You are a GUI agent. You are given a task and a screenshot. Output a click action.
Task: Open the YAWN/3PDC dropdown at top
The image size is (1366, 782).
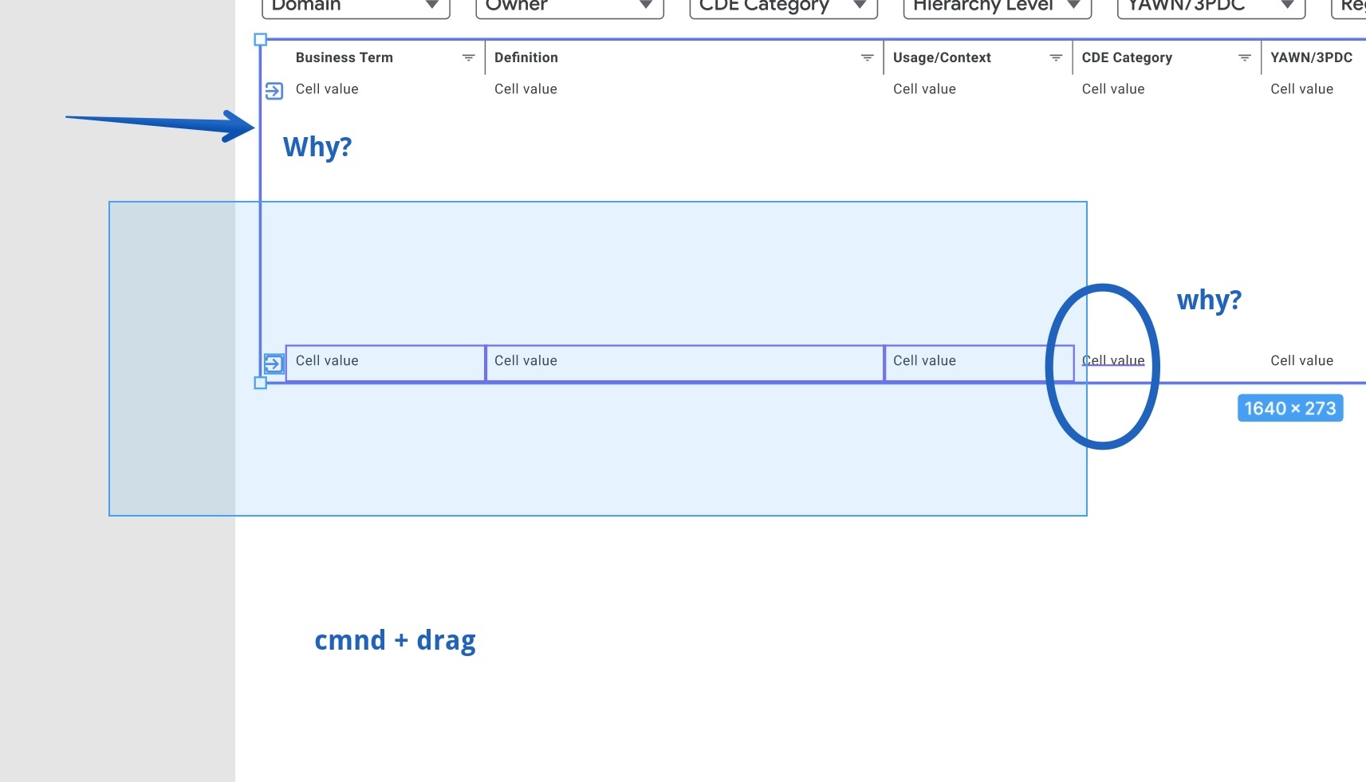pos(1211,6)
